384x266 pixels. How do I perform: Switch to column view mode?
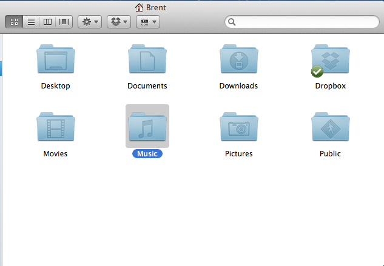coord(47,22)
